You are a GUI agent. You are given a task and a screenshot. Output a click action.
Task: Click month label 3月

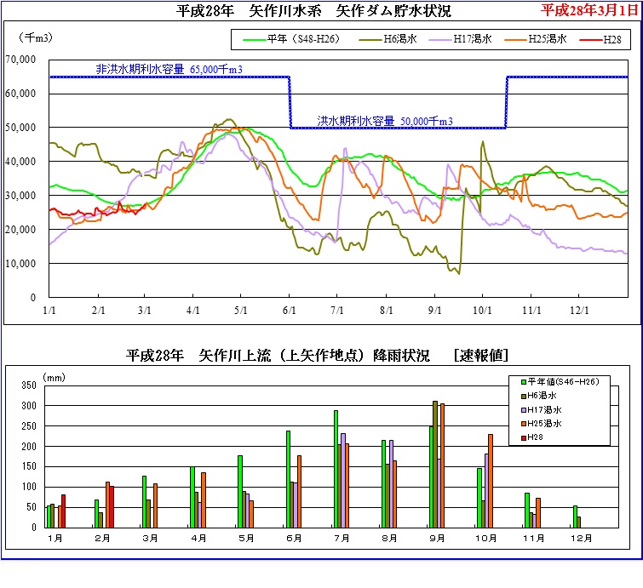pyautogui.click(x=150, y=538)
